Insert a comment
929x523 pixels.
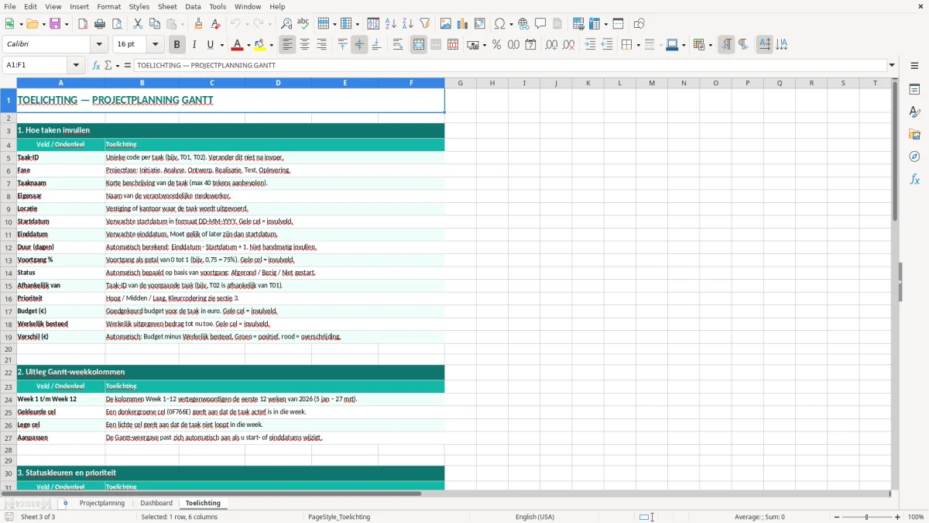coord(541,24)
